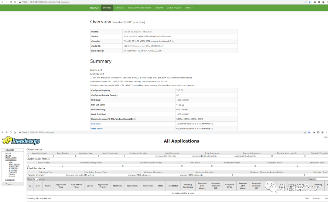Viewport: 328px width, 202px height.
Task: Open the Scheduler link in sidebar
Action: (x=10, y=180)
